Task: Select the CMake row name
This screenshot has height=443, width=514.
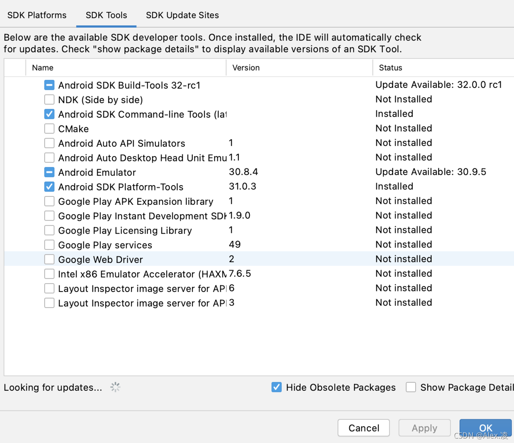Action: [x=73, y=129]
